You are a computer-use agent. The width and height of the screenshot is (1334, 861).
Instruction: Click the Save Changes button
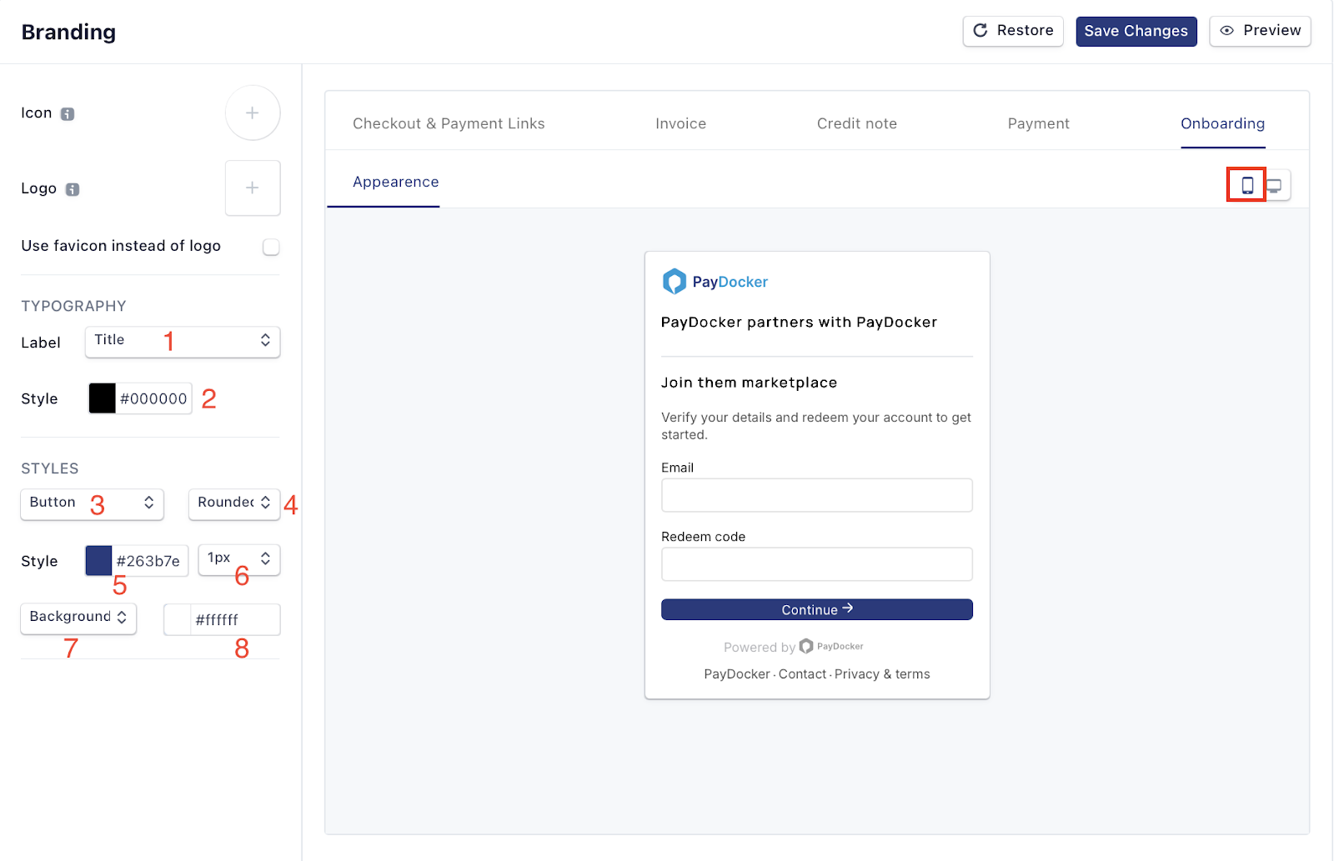pyautogui.click(x=1136, y=32)
